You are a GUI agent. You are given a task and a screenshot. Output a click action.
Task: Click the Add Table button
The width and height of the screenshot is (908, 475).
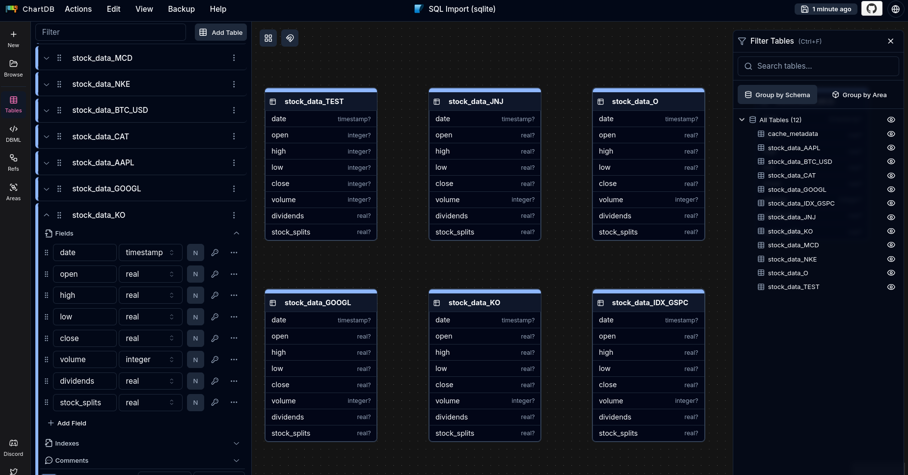click(x=221, y=32)
